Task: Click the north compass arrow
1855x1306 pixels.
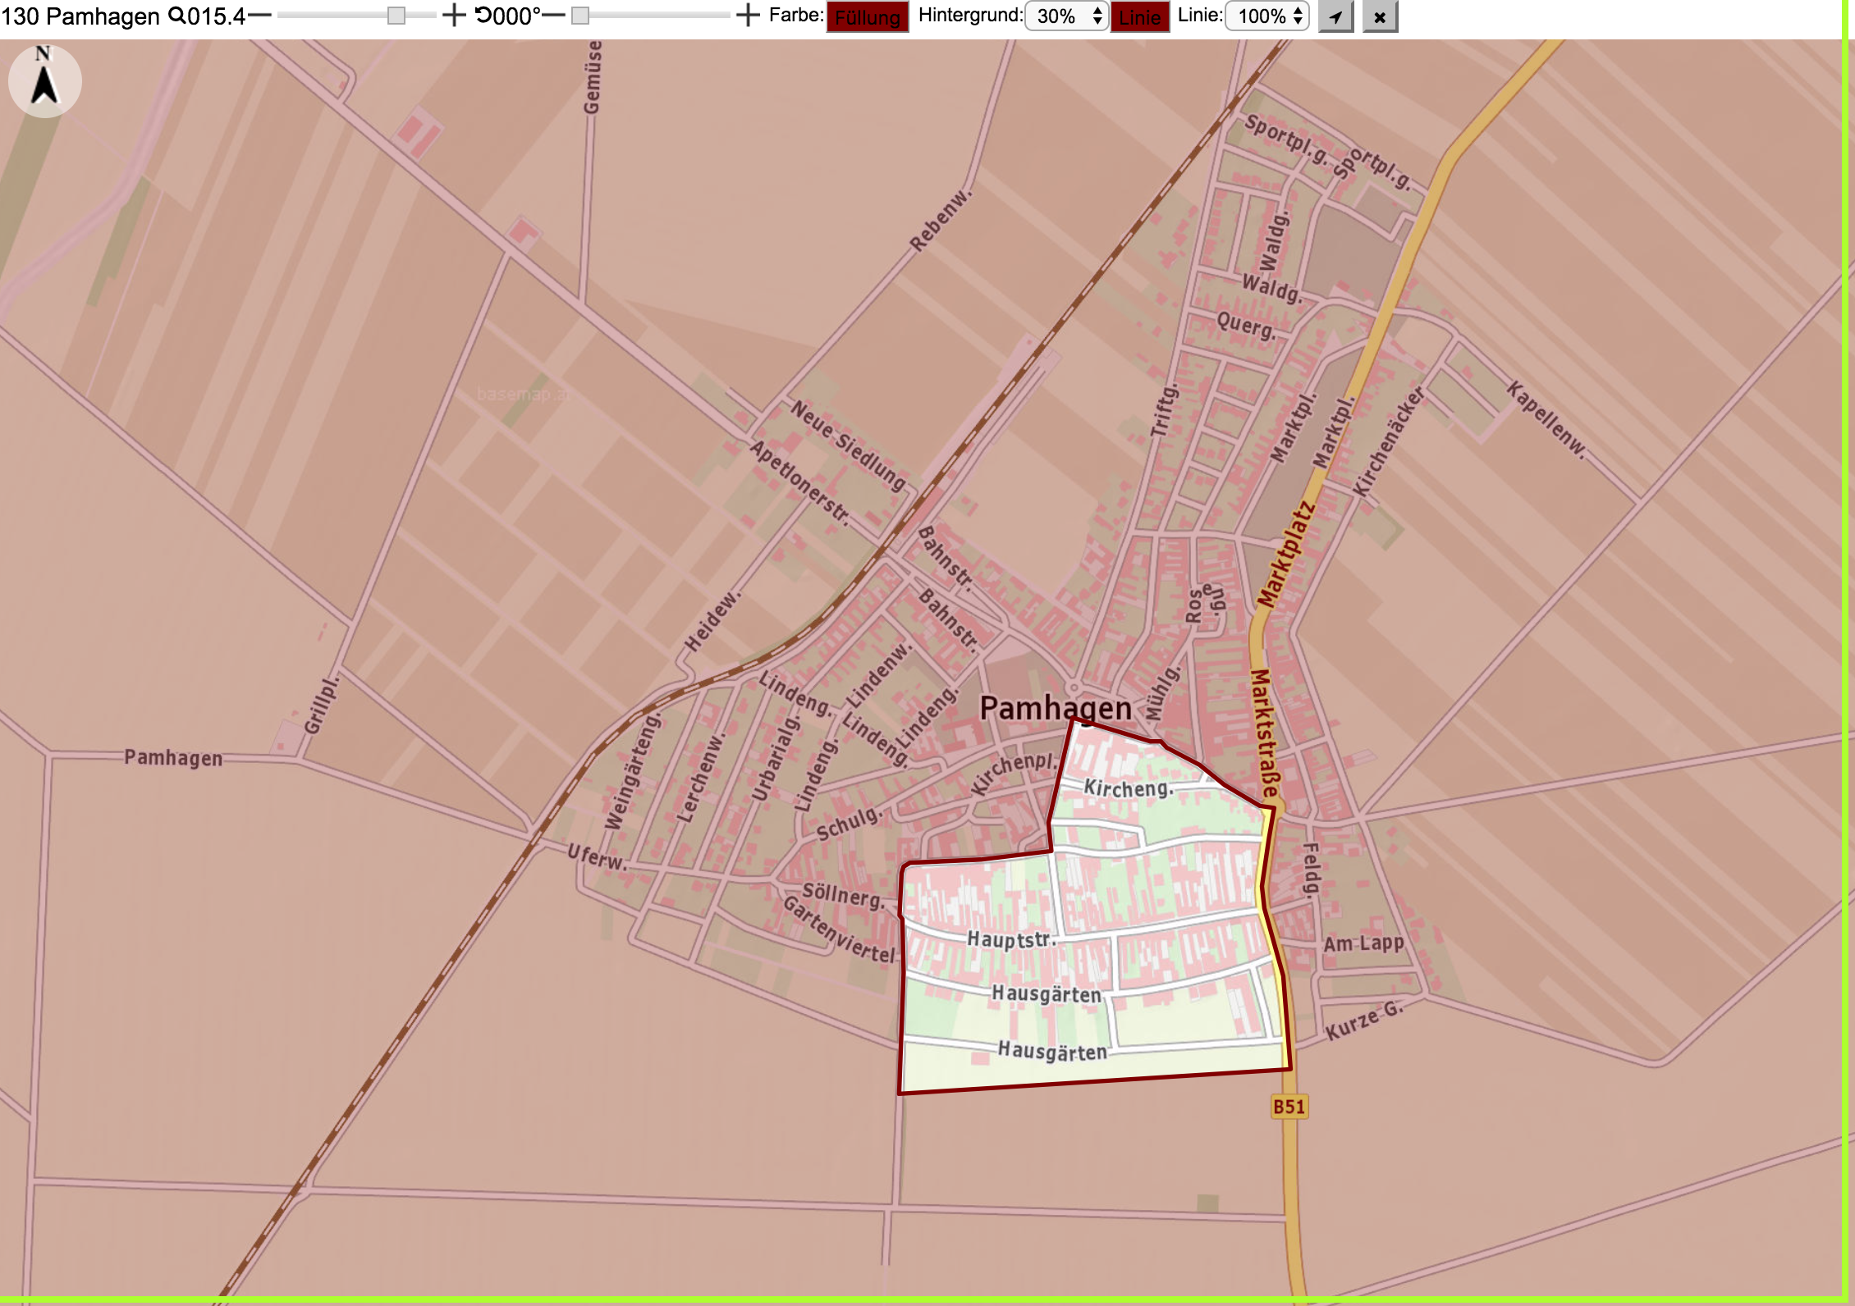Action: point(44,81)
